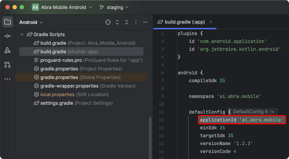Click Collapse All icon in project panel
This screenshot has width=289, height=159.
(x=127, y=22)
